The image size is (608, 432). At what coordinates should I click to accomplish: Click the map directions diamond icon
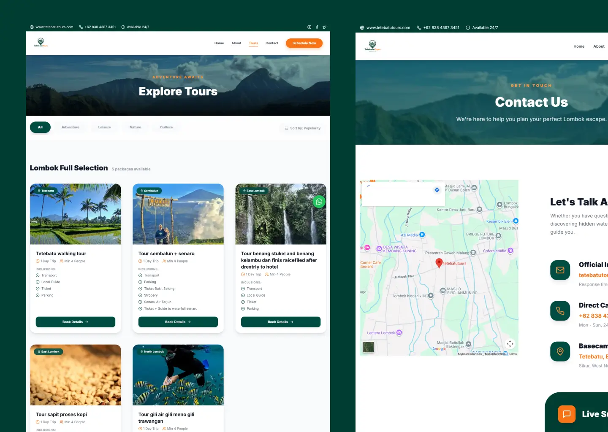click(437, 190)
